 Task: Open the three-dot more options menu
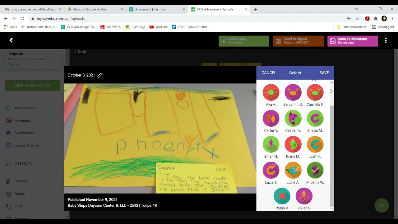[x=386, y=40]
